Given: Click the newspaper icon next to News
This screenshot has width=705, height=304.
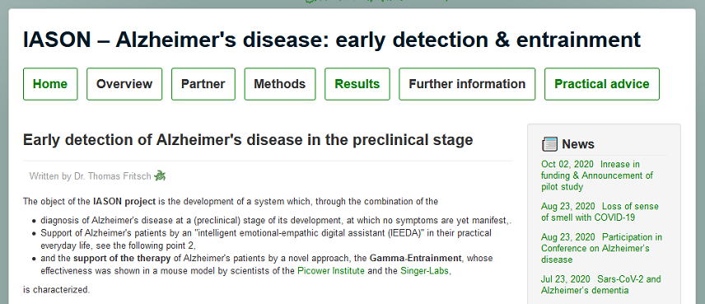Looking at the screenshot, I should pos(549,144).
